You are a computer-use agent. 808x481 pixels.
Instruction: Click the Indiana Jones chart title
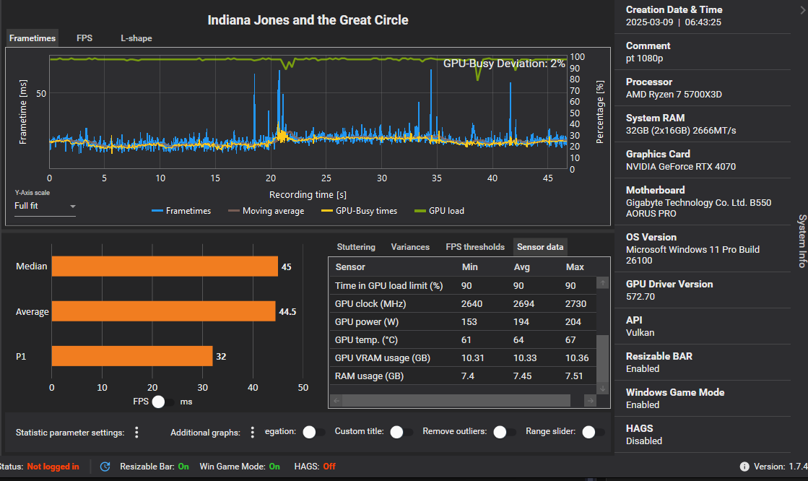(x=308, y=20)
